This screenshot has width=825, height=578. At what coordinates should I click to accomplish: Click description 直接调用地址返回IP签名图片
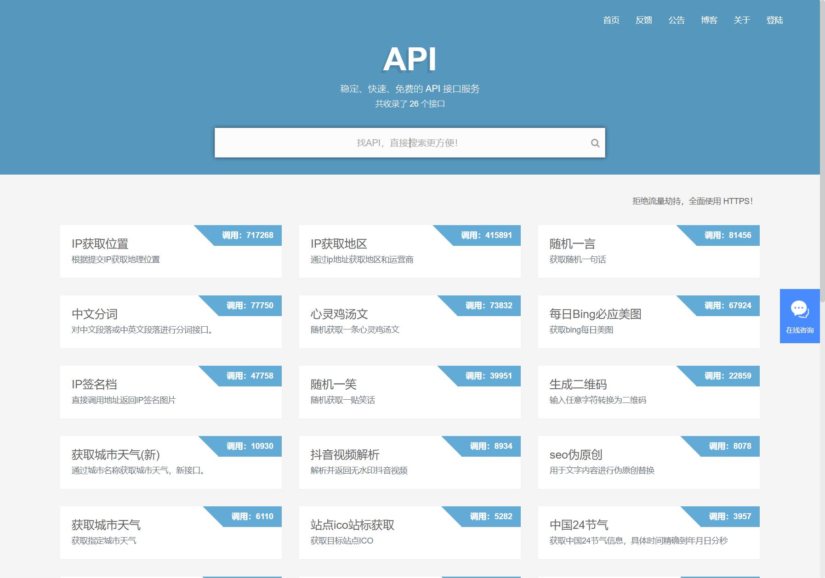[x=124, y=400]
